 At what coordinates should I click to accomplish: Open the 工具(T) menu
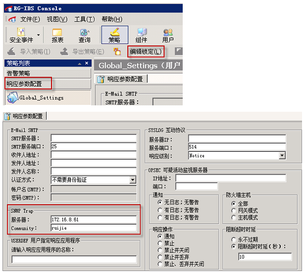pos(85,19)
